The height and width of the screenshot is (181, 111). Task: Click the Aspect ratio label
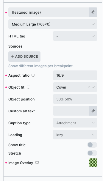coord(19,75)
